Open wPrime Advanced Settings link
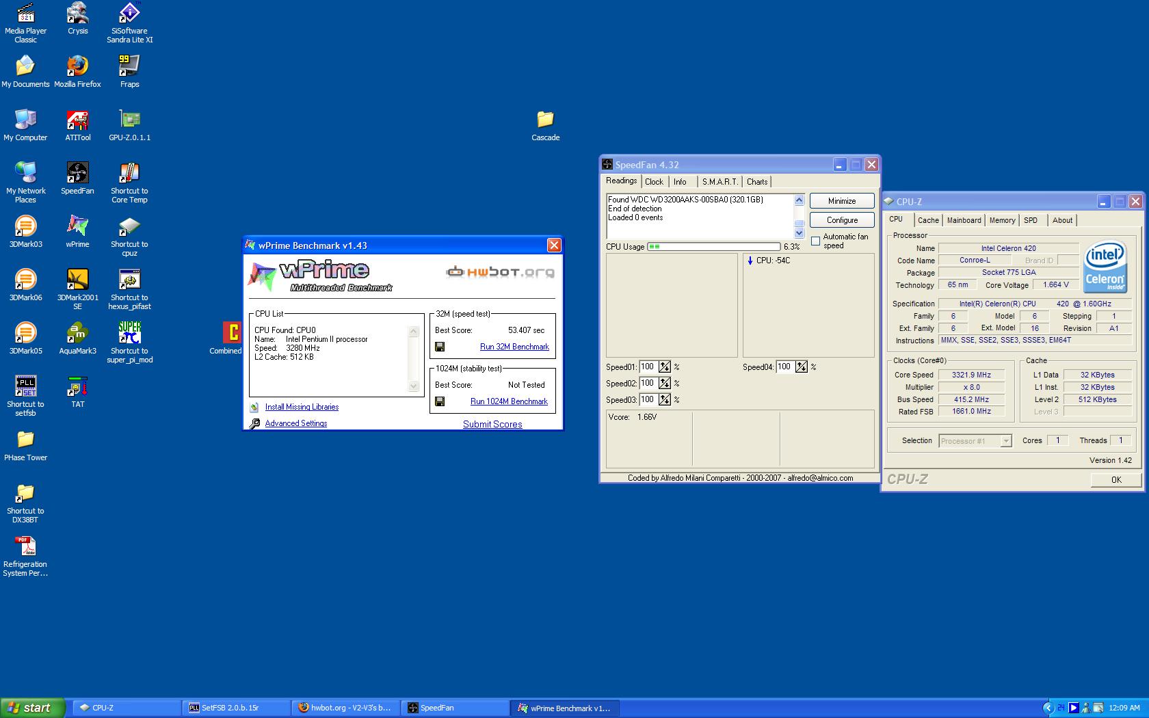This screenshot has width=1149, height=718. [x=296, y=423]
